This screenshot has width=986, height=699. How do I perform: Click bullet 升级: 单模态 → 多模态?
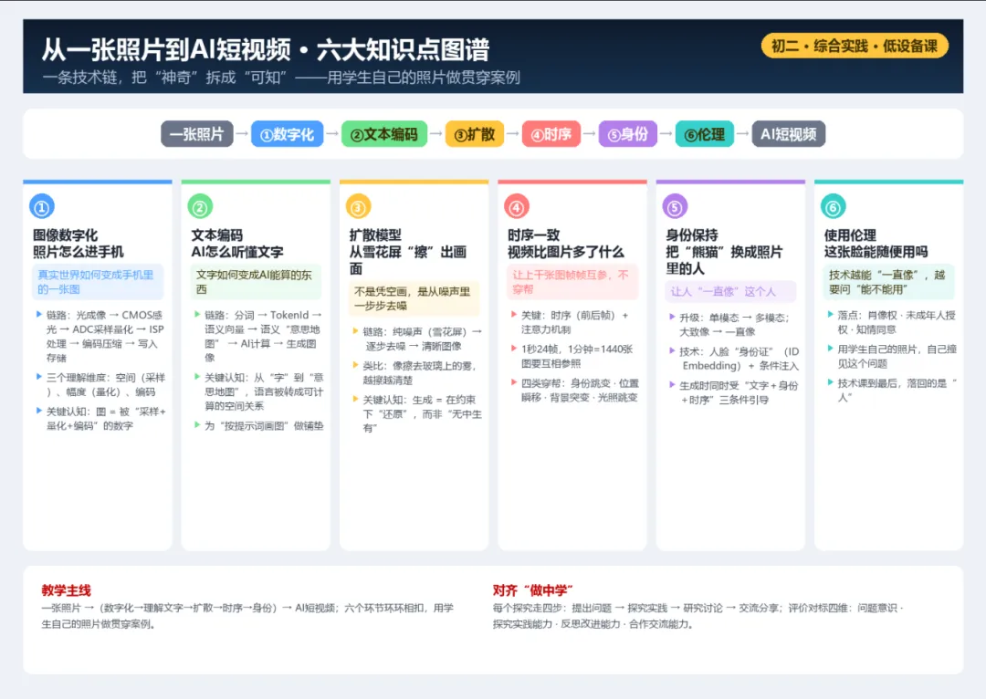click(734, 324)
